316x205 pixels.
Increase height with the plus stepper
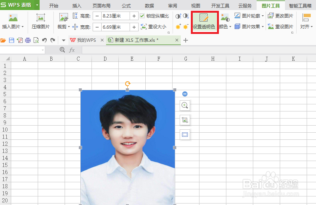click(x=134, y=16)
